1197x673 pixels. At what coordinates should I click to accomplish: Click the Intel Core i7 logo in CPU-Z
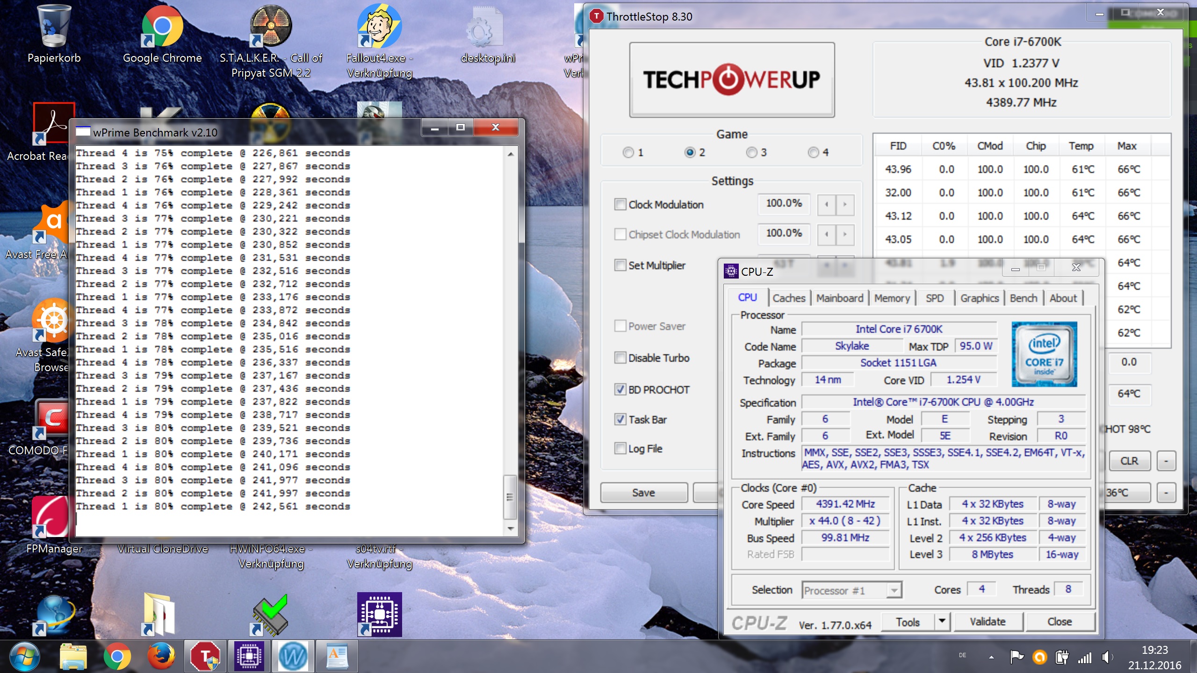1044,354
